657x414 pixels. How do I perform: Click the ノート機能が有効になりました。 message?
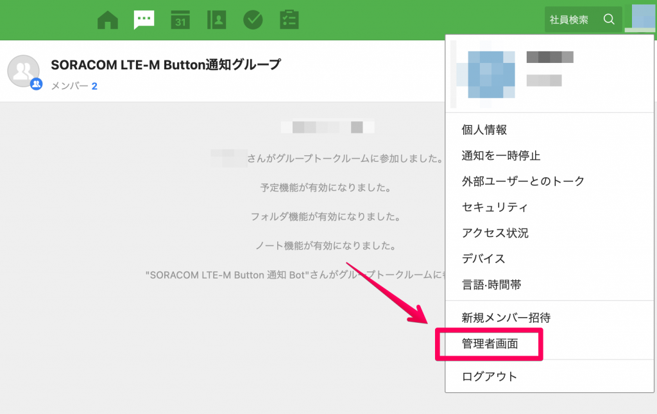(326, 246)
